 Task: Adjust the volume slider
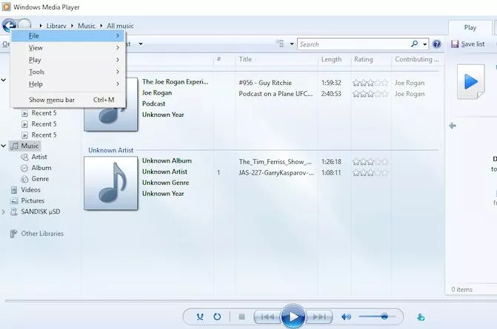click(x=377, y=316)
